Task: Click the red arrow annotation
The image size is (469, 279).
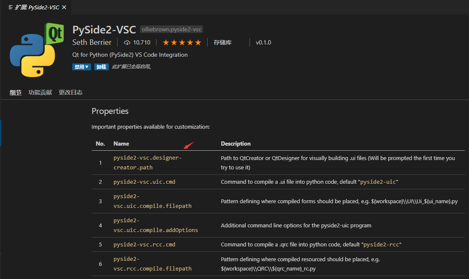Action: click(x=189, y=146)
